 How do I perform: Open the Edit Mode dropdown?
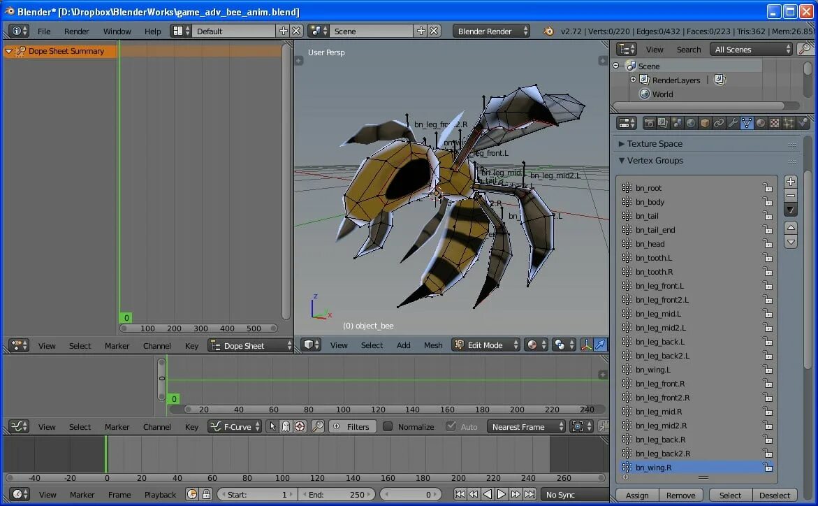(486, 345)
